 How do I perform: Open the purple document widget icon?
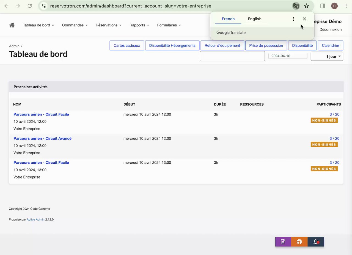pos(283,242)
